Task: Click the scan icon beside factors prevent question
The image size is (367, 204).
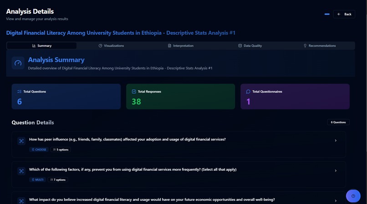Action: (x=21, y=171)
